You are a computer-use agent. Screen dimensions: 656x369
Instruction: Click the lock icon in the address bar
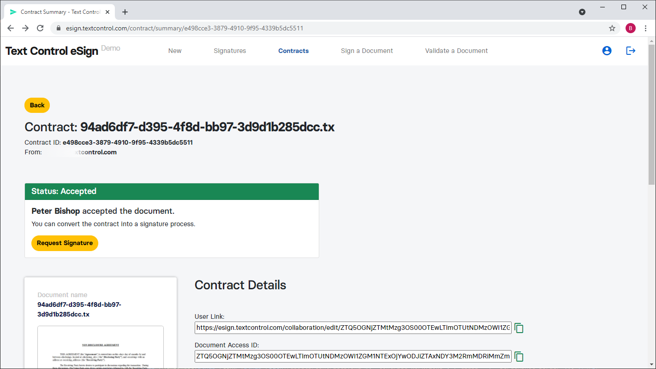click(59, 28)
